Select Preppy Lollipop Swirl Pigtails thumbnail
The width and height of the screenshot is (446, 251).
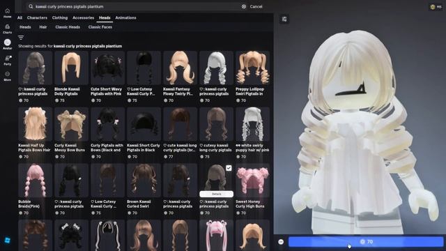pos(252,68)
